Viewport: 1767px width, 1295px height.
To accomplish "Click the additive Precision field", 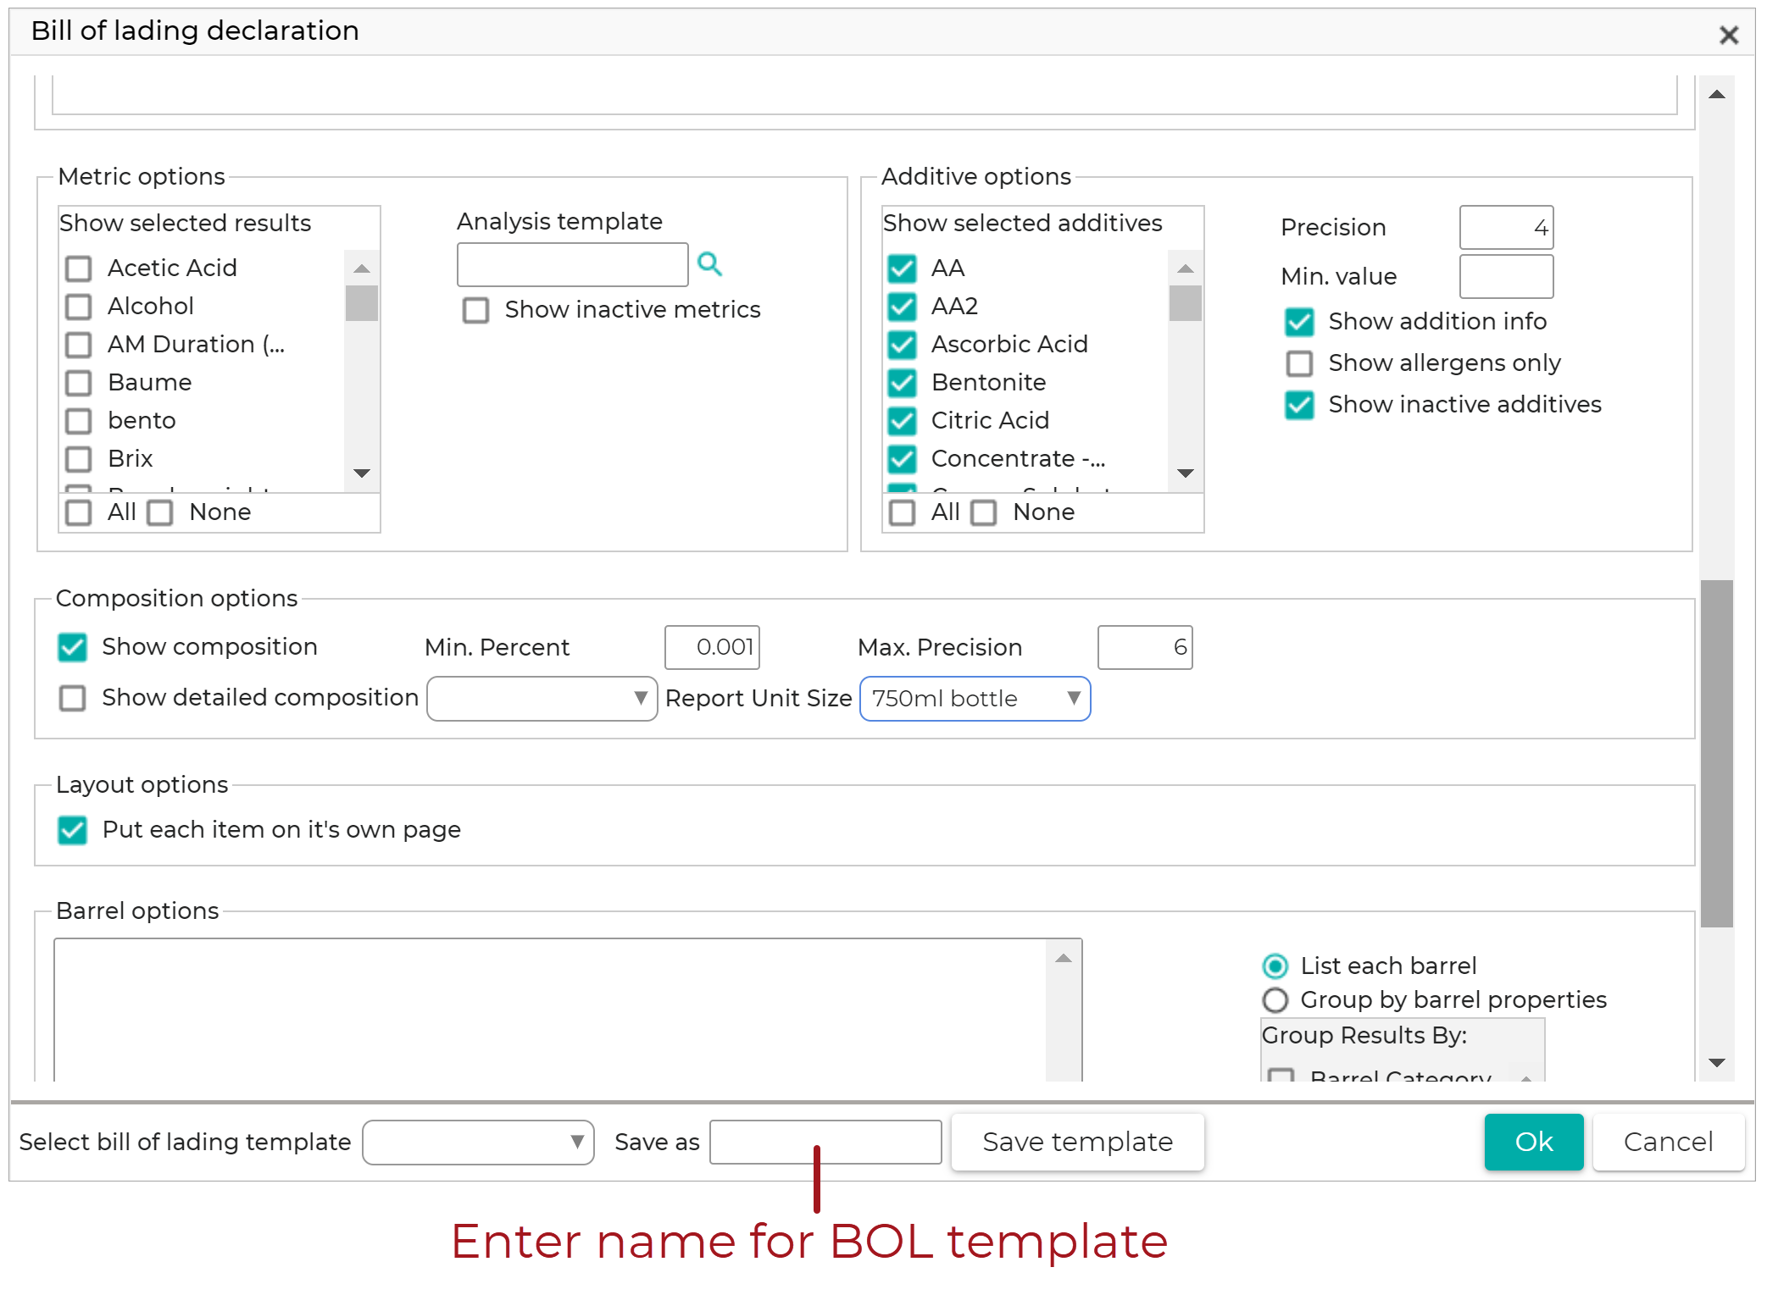I will pyautogui.click(x=1507, y=228).
